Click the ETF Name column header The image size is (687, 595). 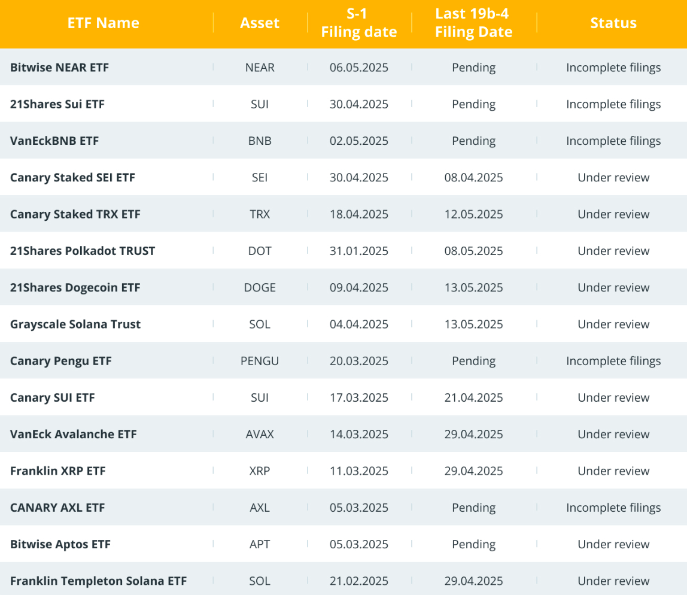104,23
